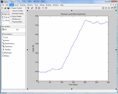118x94 pixels.
Task: Click the New Figure toolbar icon
Action: click(2, 8)
